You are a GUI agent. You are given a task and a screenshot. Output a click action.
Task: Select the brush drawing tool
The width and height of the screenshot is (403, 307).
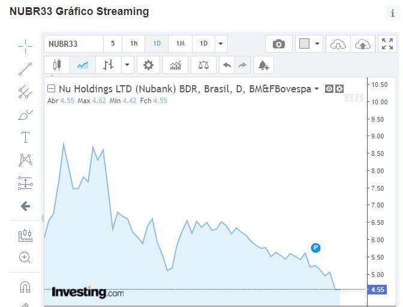[x=25, y=115]
